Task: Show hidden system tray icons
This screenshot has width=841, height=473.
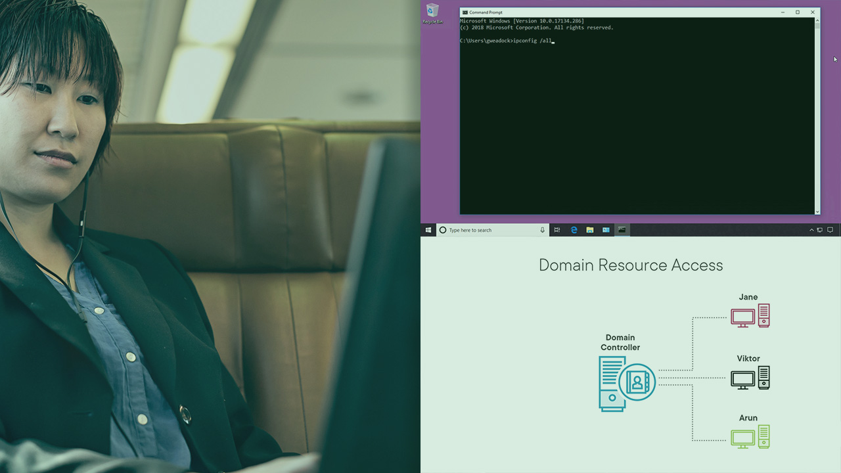Action: [811, 230]
